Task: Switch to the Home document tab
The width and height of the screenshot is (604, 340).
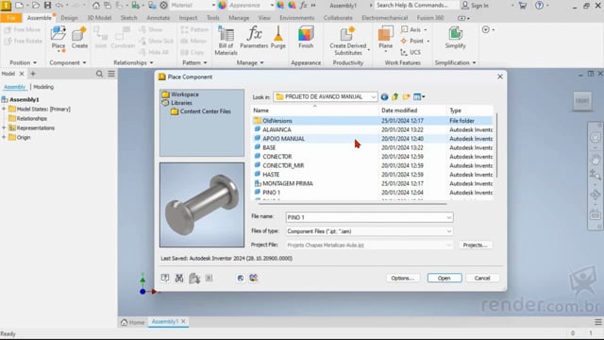Action: pos(133,322)
